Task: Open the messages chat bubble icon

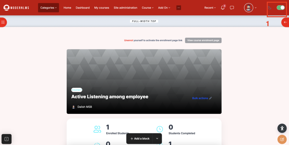Action: 232,8
